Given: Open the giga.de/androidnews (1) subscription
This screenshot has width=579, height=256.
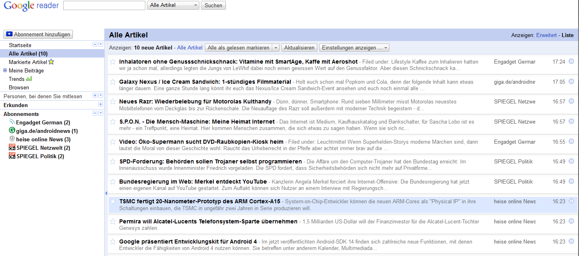Looking at the screenshot, I should pos(47,131).
